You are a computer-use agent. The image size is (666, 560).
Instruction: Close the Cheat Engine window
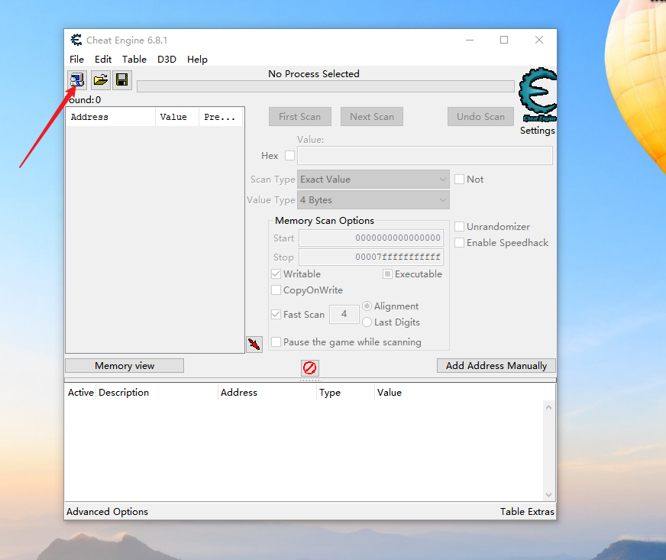click(539, 40)
